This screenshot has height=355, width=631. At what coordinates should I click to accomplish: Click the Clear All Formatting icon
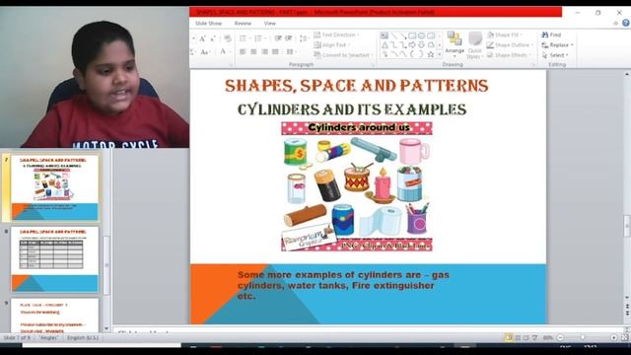click(x=228, y=38)
